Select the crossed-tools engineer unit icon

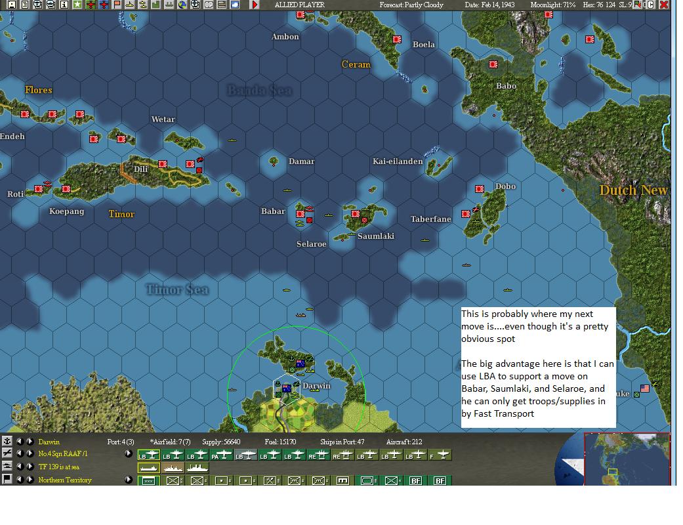(270, 480)
